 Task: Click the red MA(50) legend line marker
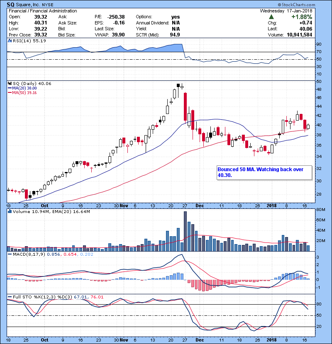click(10, 93)
